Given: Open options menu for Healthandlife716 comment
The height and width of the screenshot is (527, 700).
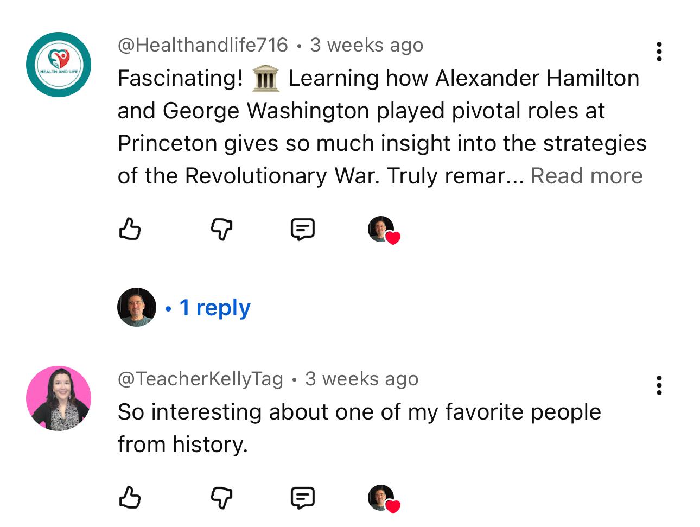Looking at the screenshot, I should coord(659,52).
